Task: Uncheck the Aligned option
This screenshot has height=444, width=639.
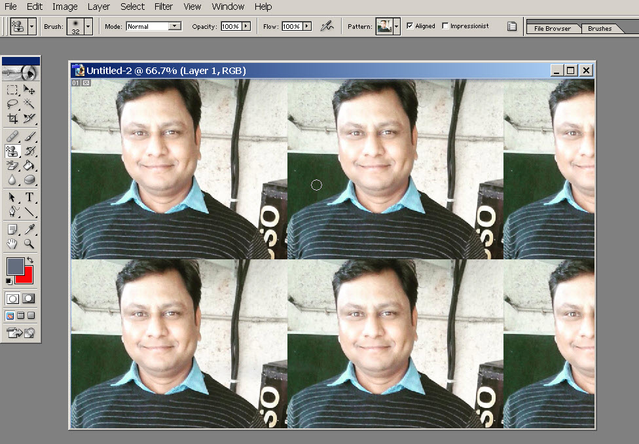Action: click(x=410, y=26)
